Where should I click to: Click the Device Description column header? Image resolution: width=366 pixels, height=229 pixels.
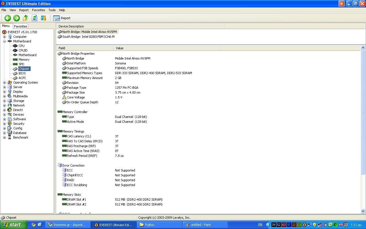pos(140,26)
